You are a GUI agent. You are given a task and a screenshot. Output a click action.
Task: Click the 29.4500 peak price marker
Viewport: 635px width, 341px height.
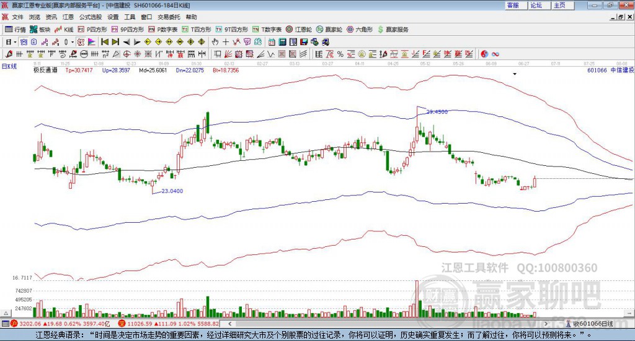[x=437, y=112]
